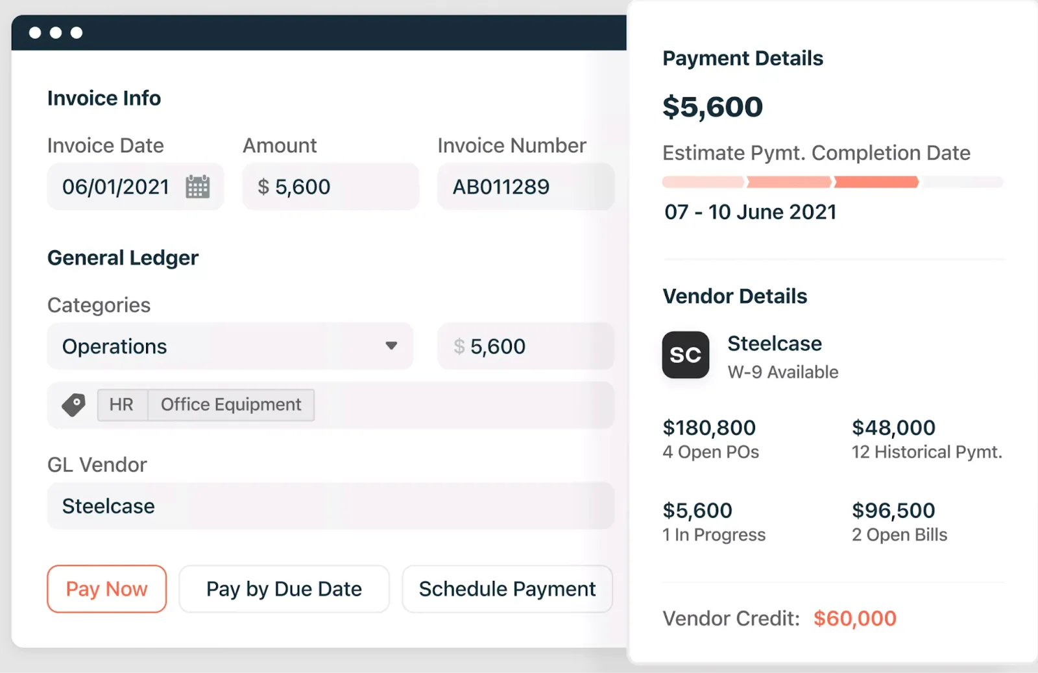
Task: Click the second progress bar segment
Action: (789, 182)
